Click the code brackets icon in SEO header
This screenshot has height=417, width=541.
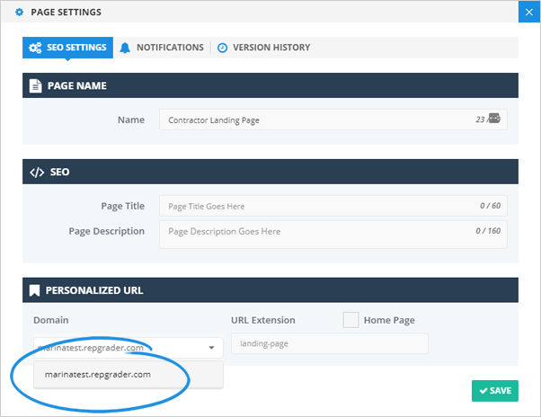point(36,172)
